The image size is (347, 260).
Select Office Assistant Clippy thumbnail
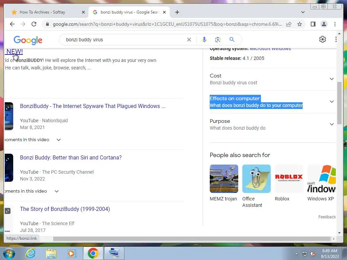(x=257, y=179)
